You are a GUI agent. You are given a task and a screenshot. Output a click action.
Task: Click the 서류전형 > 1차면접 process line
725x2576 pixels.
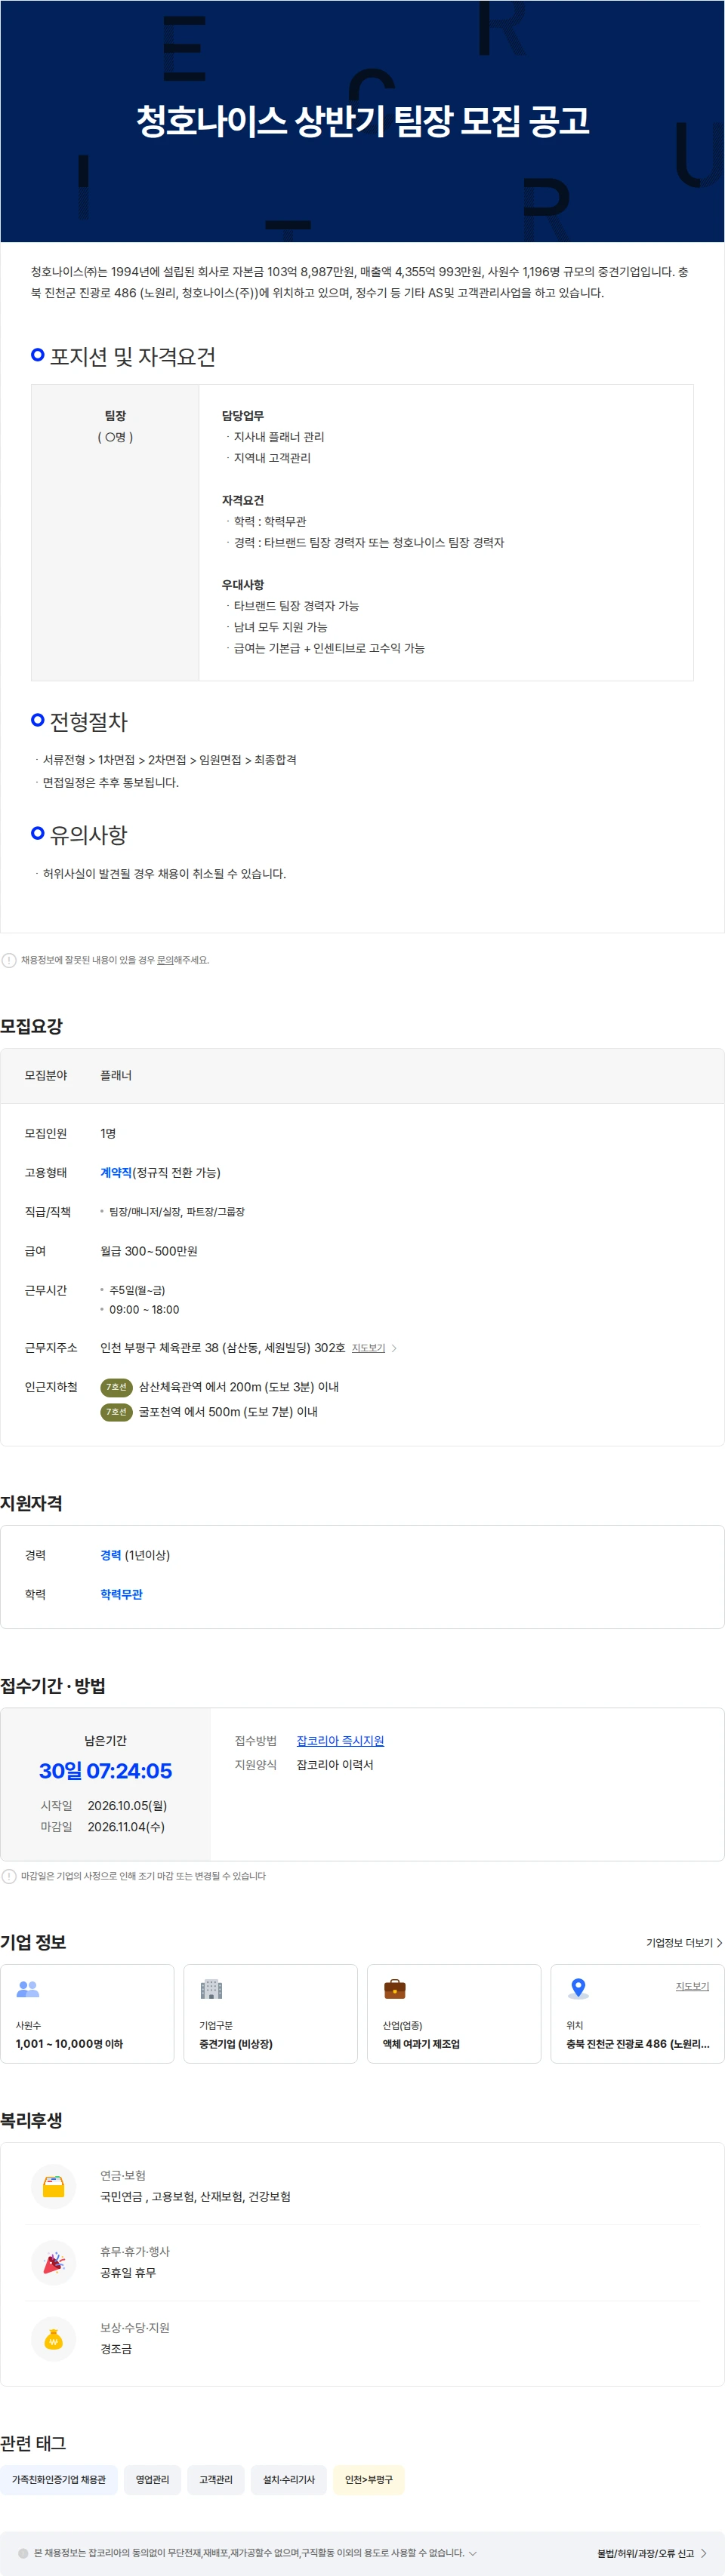point(169,760)
